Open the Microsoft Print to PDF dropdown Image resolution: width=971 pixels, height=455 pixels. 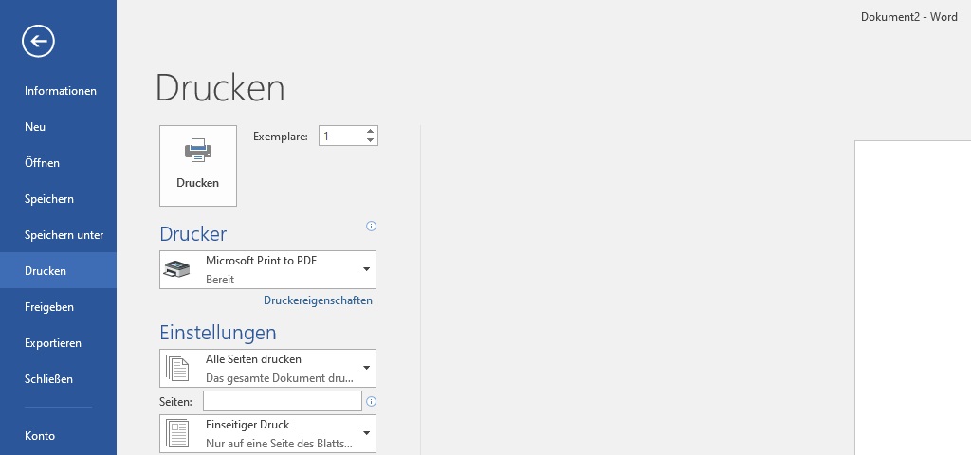tap(267, 270)
